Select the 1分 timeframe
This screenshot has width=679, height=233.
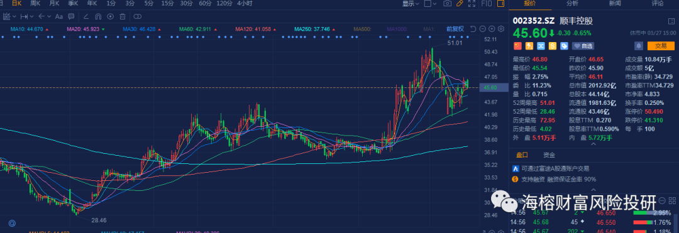[111, 4]
